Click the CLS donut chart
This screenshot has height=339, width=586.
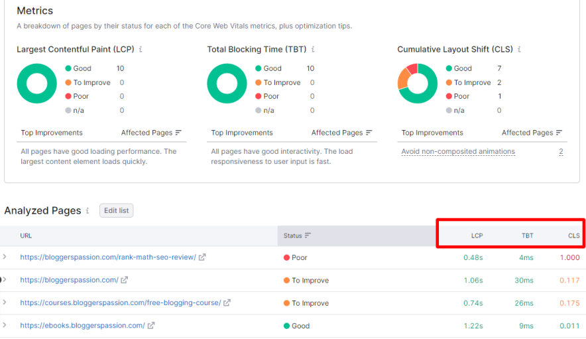418,84
